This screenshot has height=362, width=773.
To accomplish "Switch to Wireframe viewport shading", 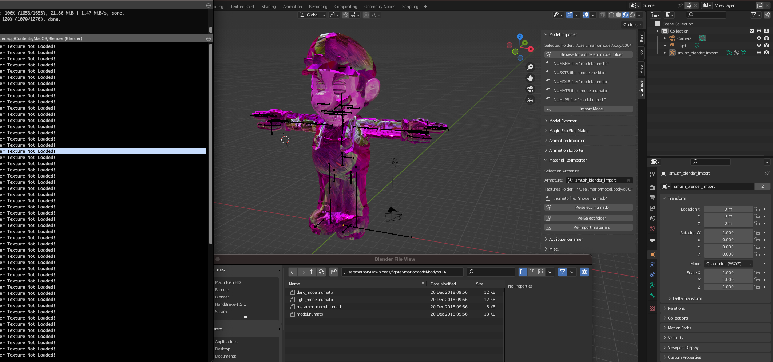I will coord(612,15).
